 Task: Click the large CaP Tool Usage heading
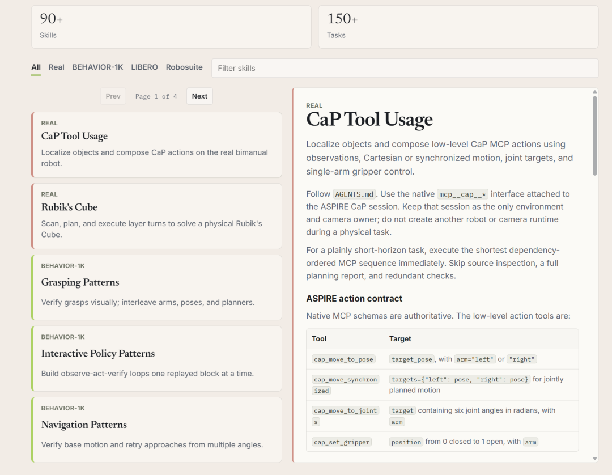(x=369, y=120)
